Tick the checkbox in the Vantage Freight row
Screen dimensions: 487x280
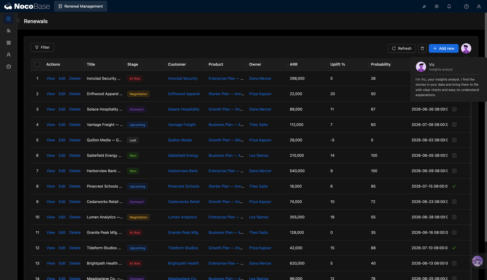pyautogui.click(x=454, y=125)
